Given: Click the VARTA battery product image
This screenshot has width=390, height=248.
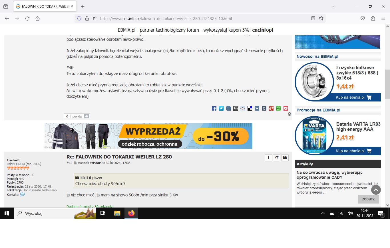Looking at the screenshot, I should [x=314, y=135].
